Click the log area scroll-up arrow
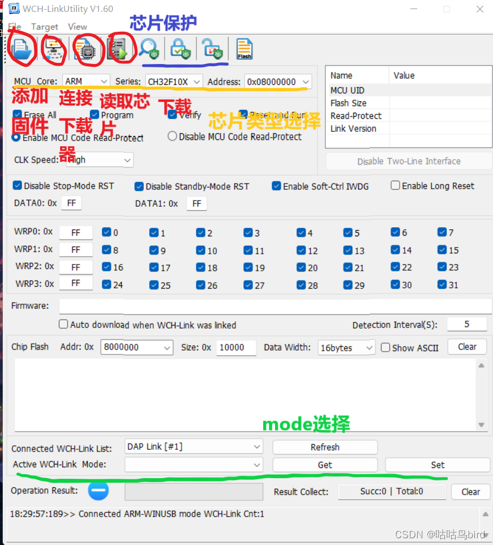 (x=486, y=514)
